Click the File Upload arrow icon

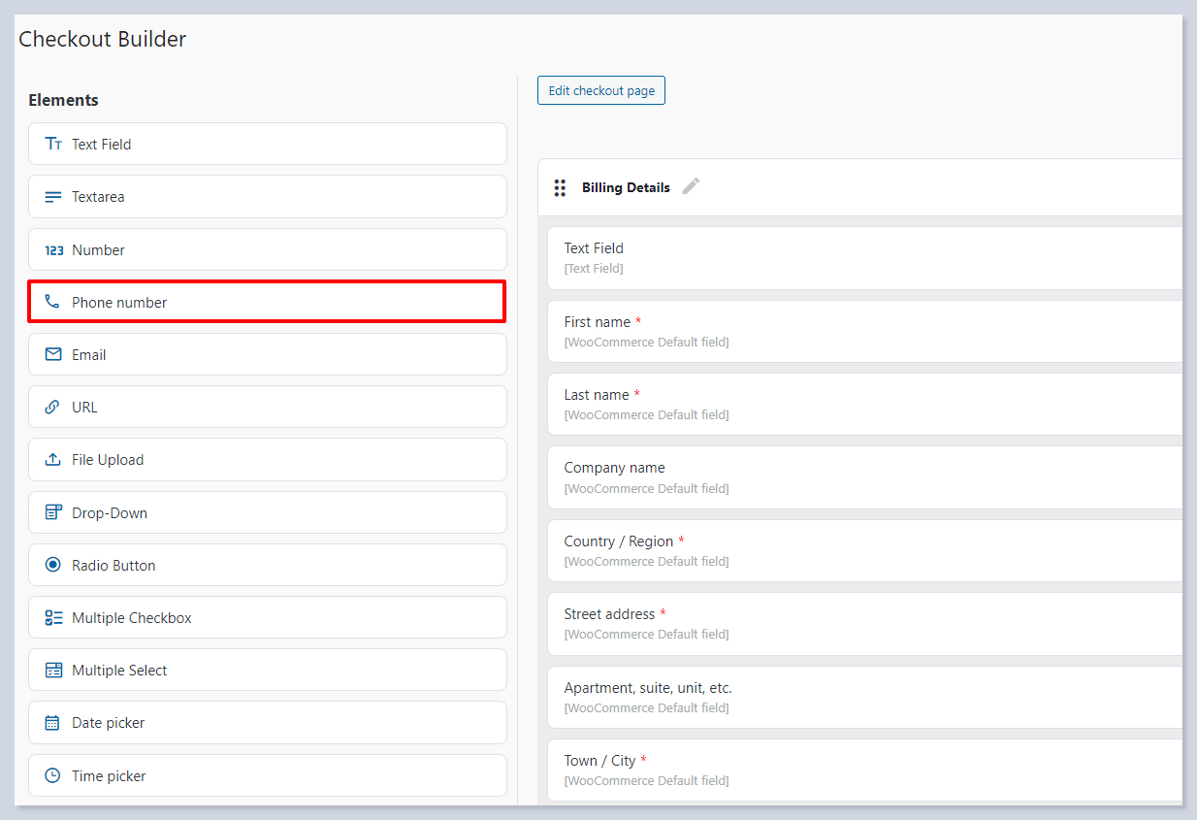point(53,460)
